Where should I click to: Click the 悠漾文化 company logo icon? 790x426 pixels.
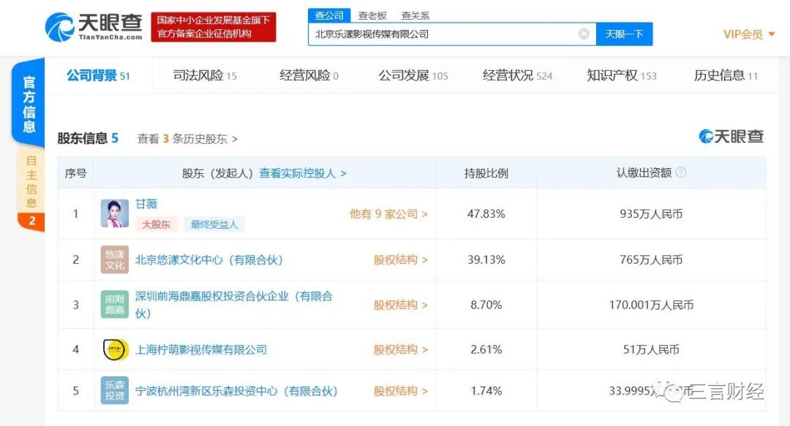(x=115, y=259)
